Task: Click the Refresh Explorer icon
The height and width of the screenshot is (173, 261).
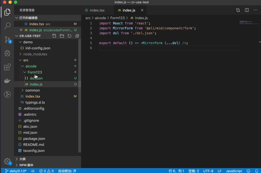Action: click(70, 36)
